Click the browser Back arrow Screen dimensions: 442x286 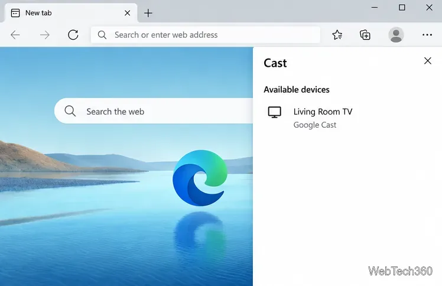pyautogui.click(x=15, y=35)
